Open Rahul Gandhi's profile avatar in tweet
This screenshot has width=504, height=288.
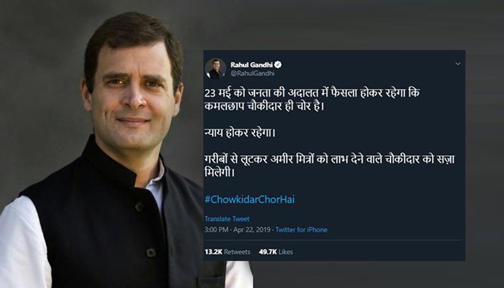pyautogui.click(x=215, y=69)
